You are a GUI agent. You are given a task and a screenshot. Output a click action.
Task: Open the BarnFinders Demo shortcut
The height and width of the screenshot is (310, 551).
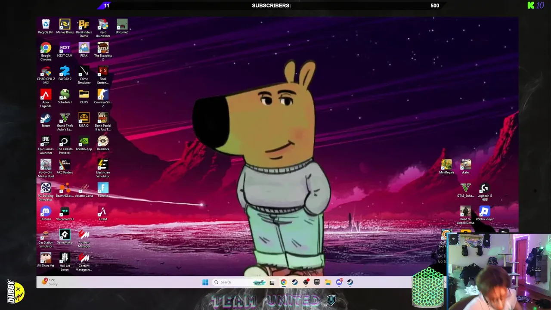coord(84,28)
